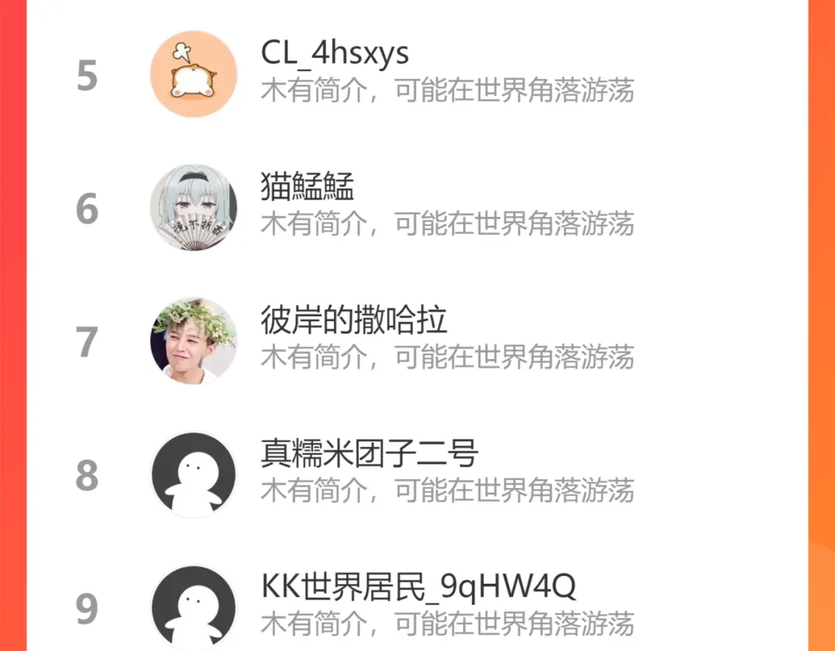Open user profile 猫艋艋
Image resolution: width=835 pixels, height=651 pixels.
coord(307,186)
